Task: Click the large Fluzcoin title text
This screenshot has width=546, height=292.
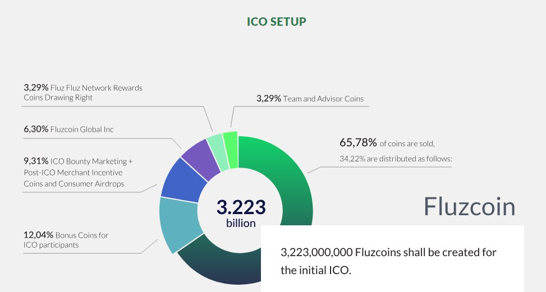Action: pos(469,206)
